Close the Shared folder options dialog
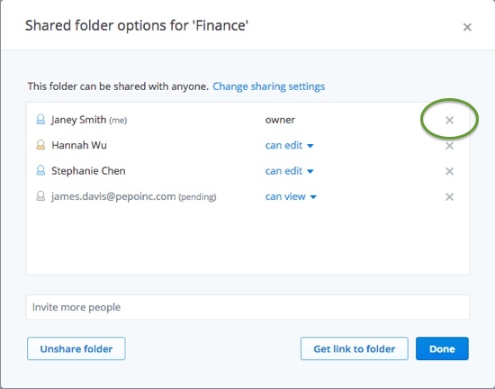The image size is (495, 389). point(467,27)
